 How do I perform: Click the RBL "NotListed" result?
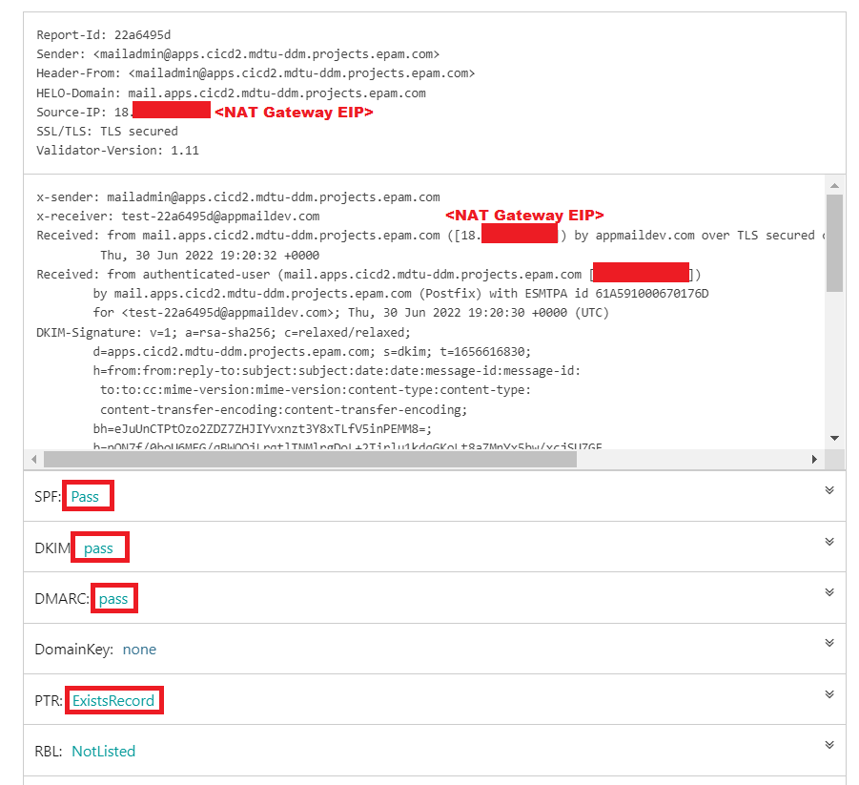[103, 752]
